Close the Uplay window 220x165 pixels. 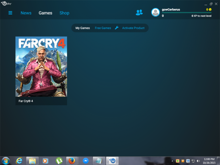pos(216,4)
